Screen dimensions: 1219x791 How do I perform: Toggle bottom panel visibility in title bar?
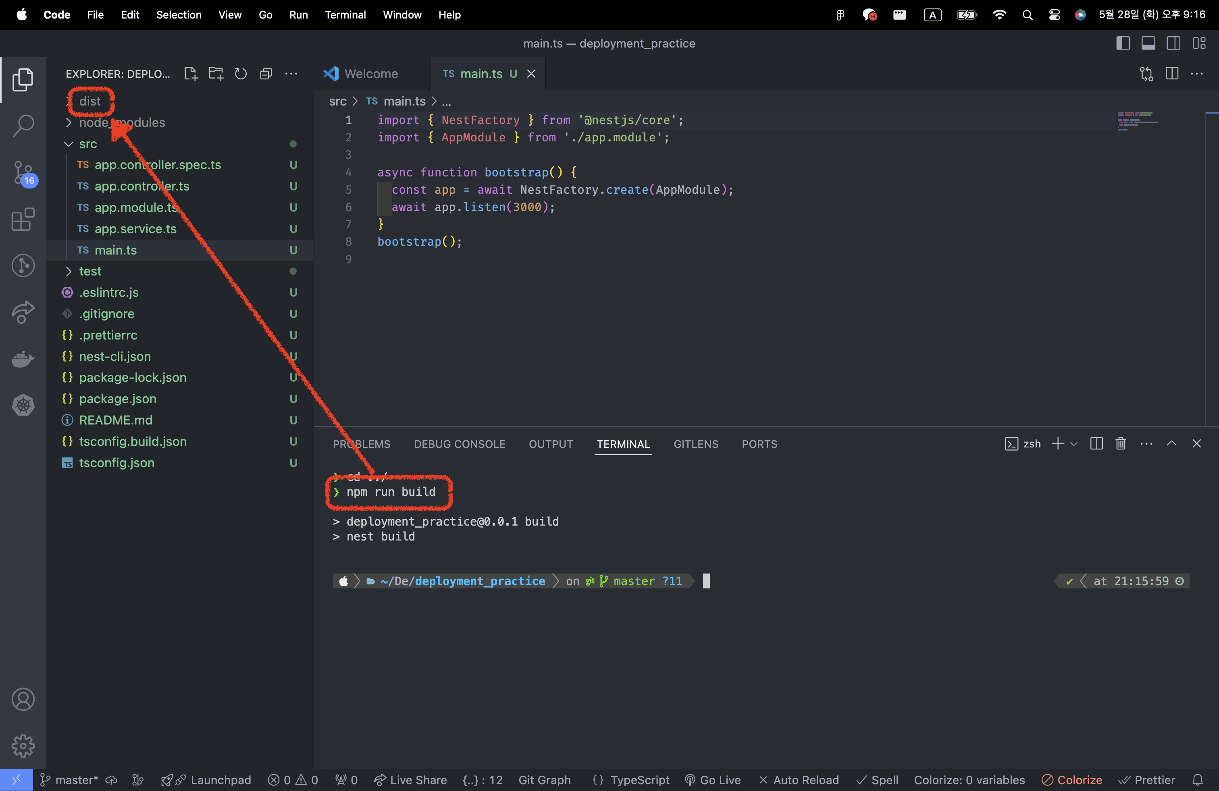pyautogui.click(x=1148, y=43)
